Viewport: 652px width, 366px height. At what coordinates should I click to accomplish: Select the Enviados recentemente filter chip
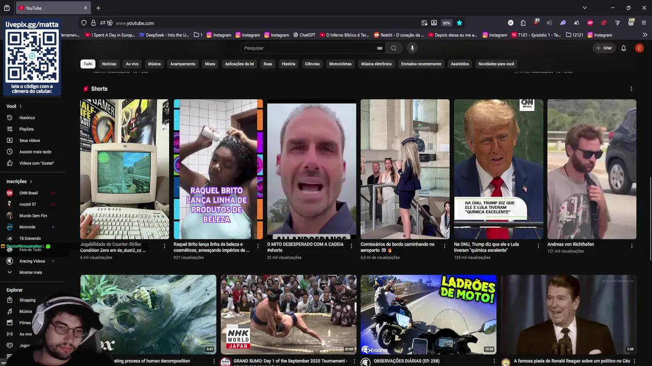(x=421, y=64)
